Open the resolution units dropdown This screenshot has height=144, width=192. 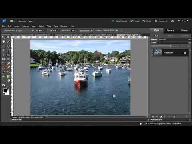point(86,30)
